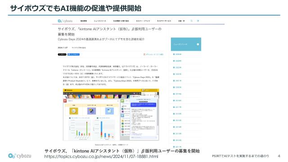The height and width of the screenshot is (162, 288).
Task: Open the カスタマーサービス nav menu item
Action: (164, 21)
